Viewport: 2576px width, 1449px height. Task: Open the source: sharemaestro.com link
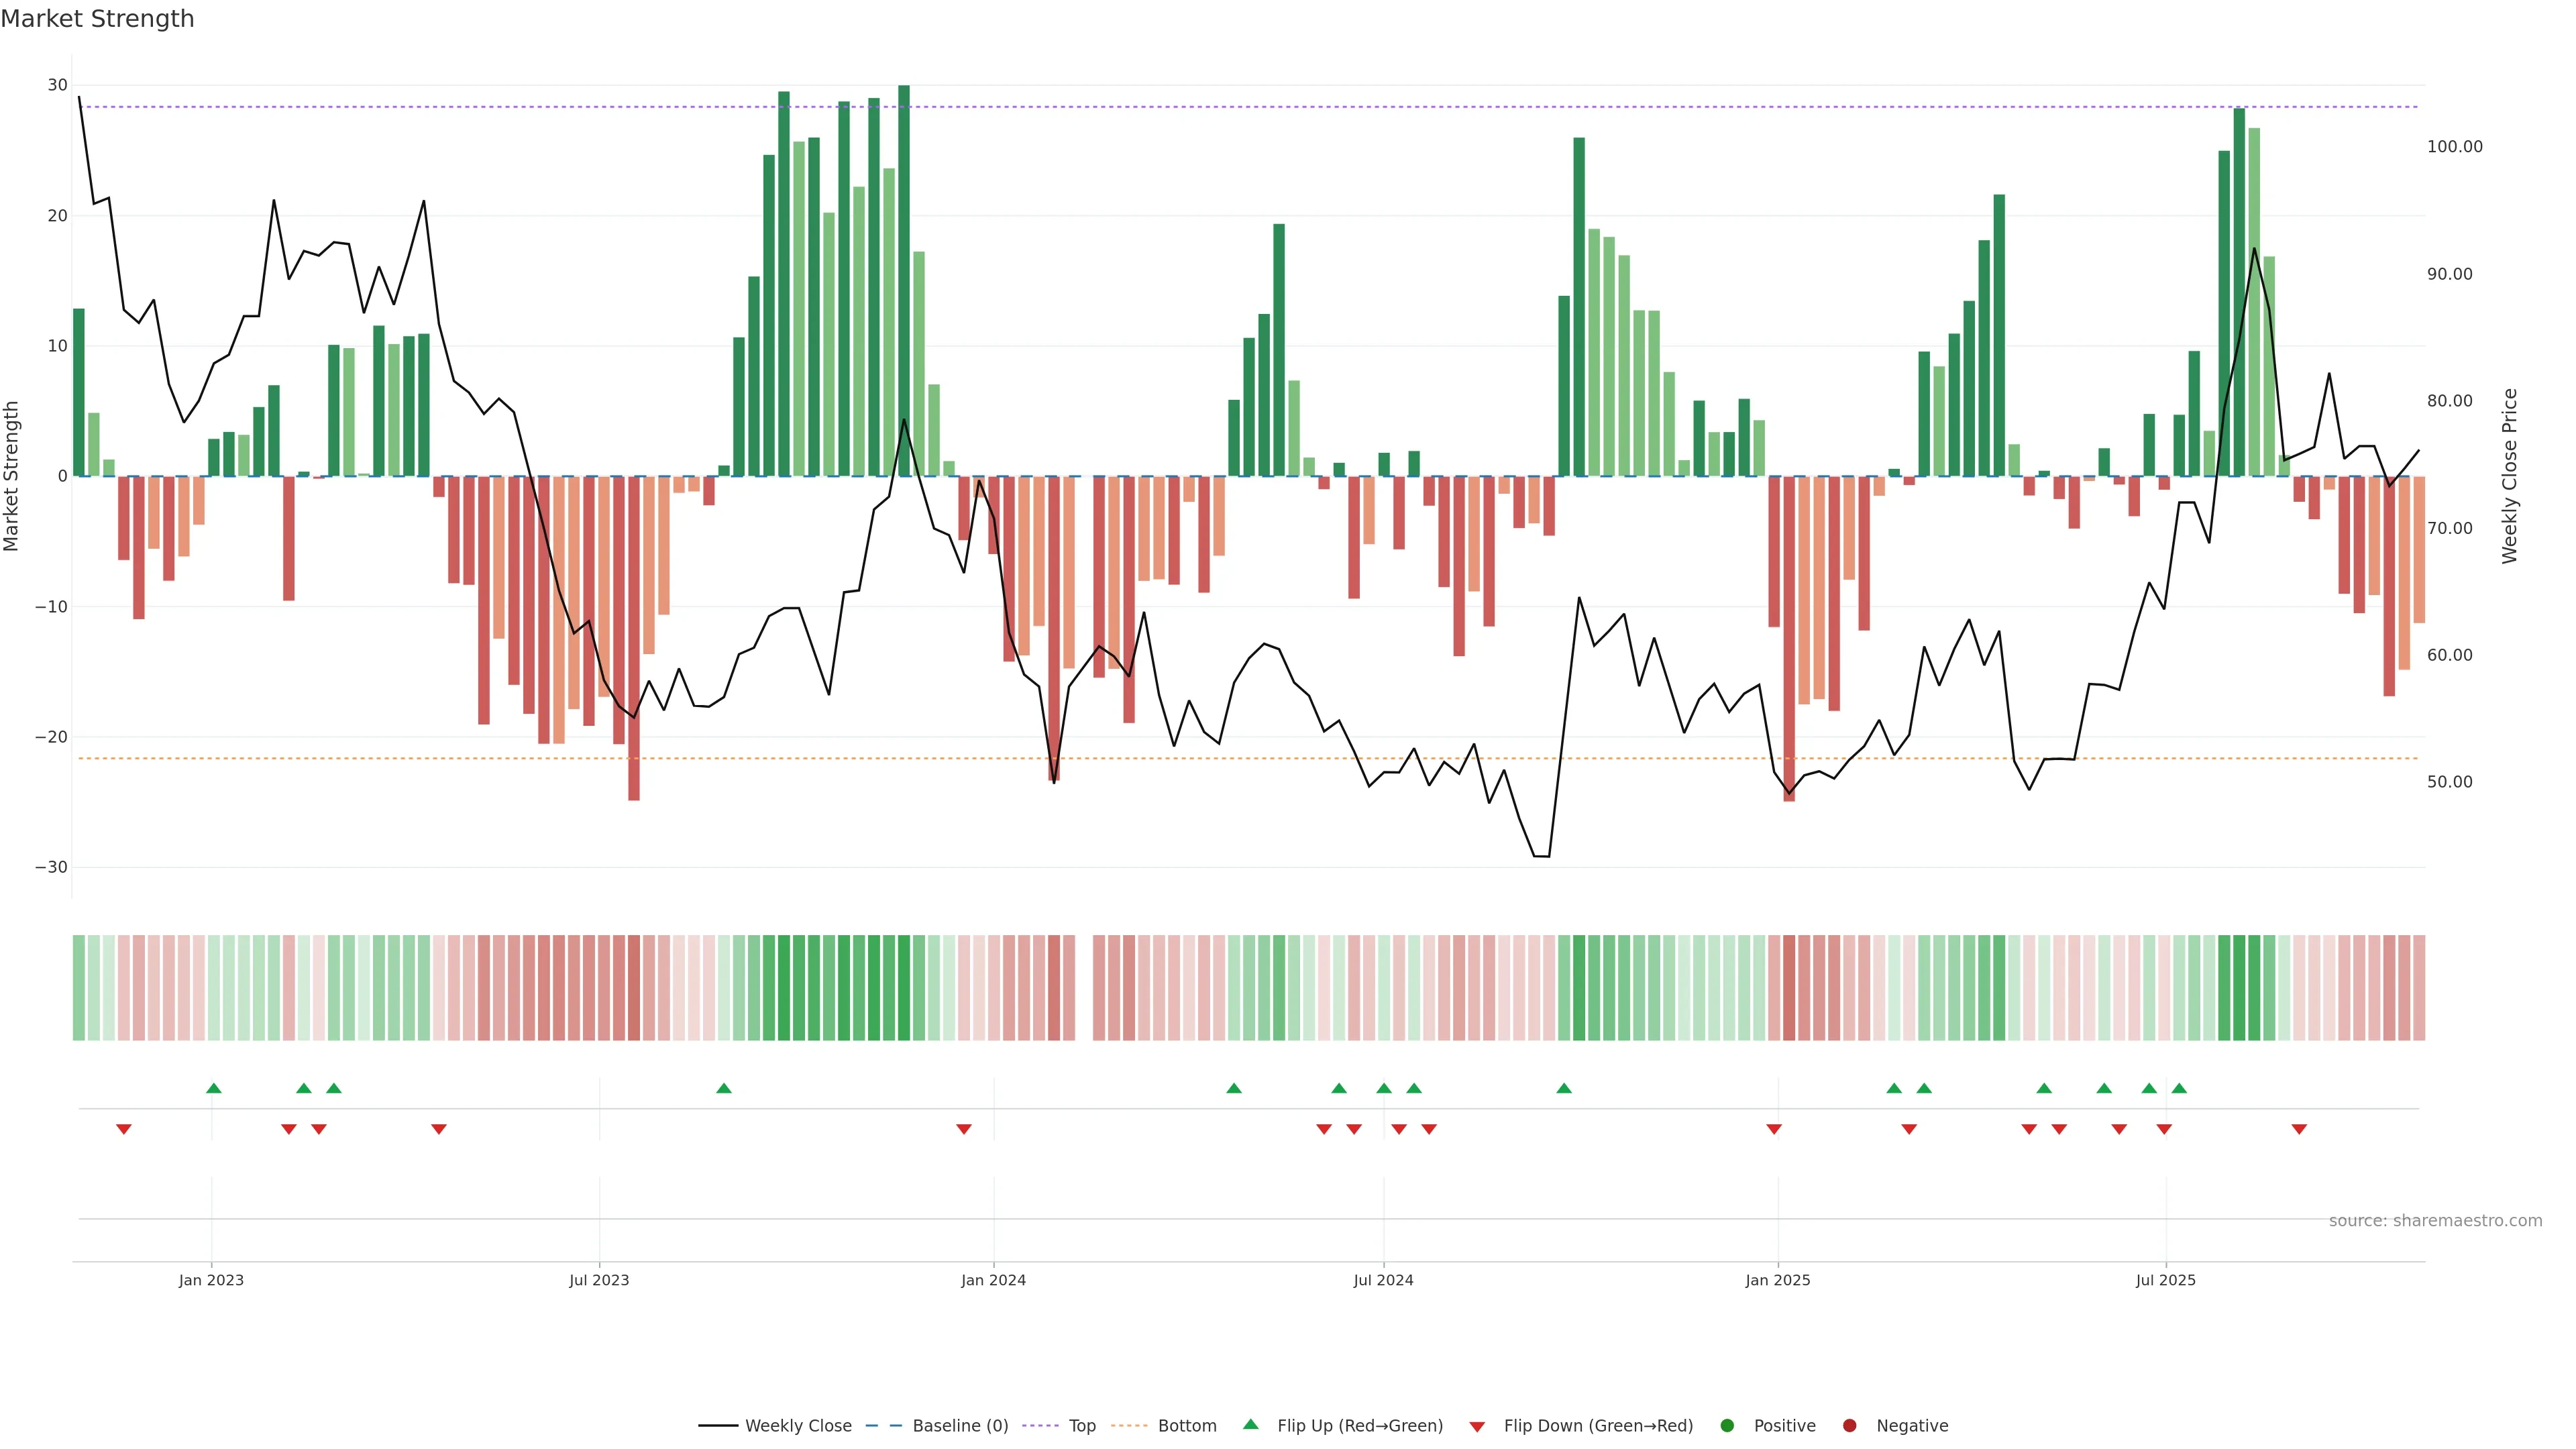2435,1220
